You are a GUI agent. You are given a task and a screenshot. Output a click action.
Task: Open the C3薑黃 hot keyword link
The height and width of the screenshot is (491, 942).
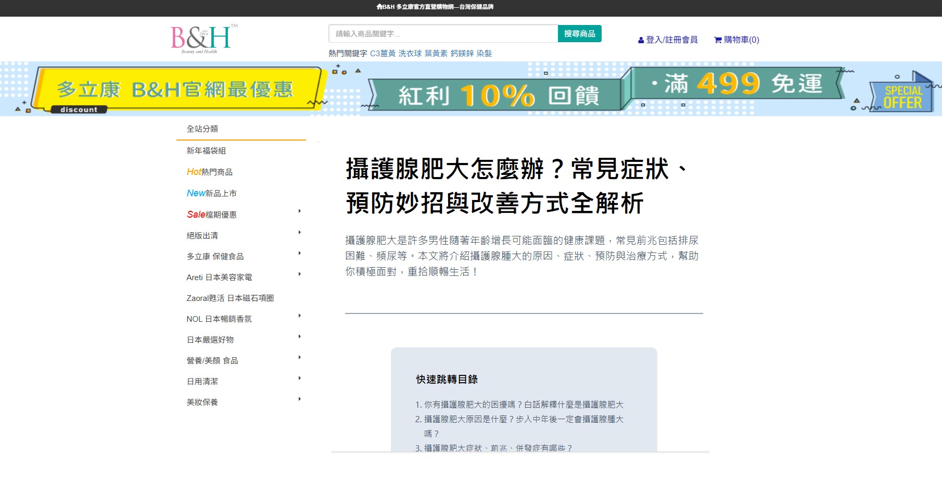[380, 53]
